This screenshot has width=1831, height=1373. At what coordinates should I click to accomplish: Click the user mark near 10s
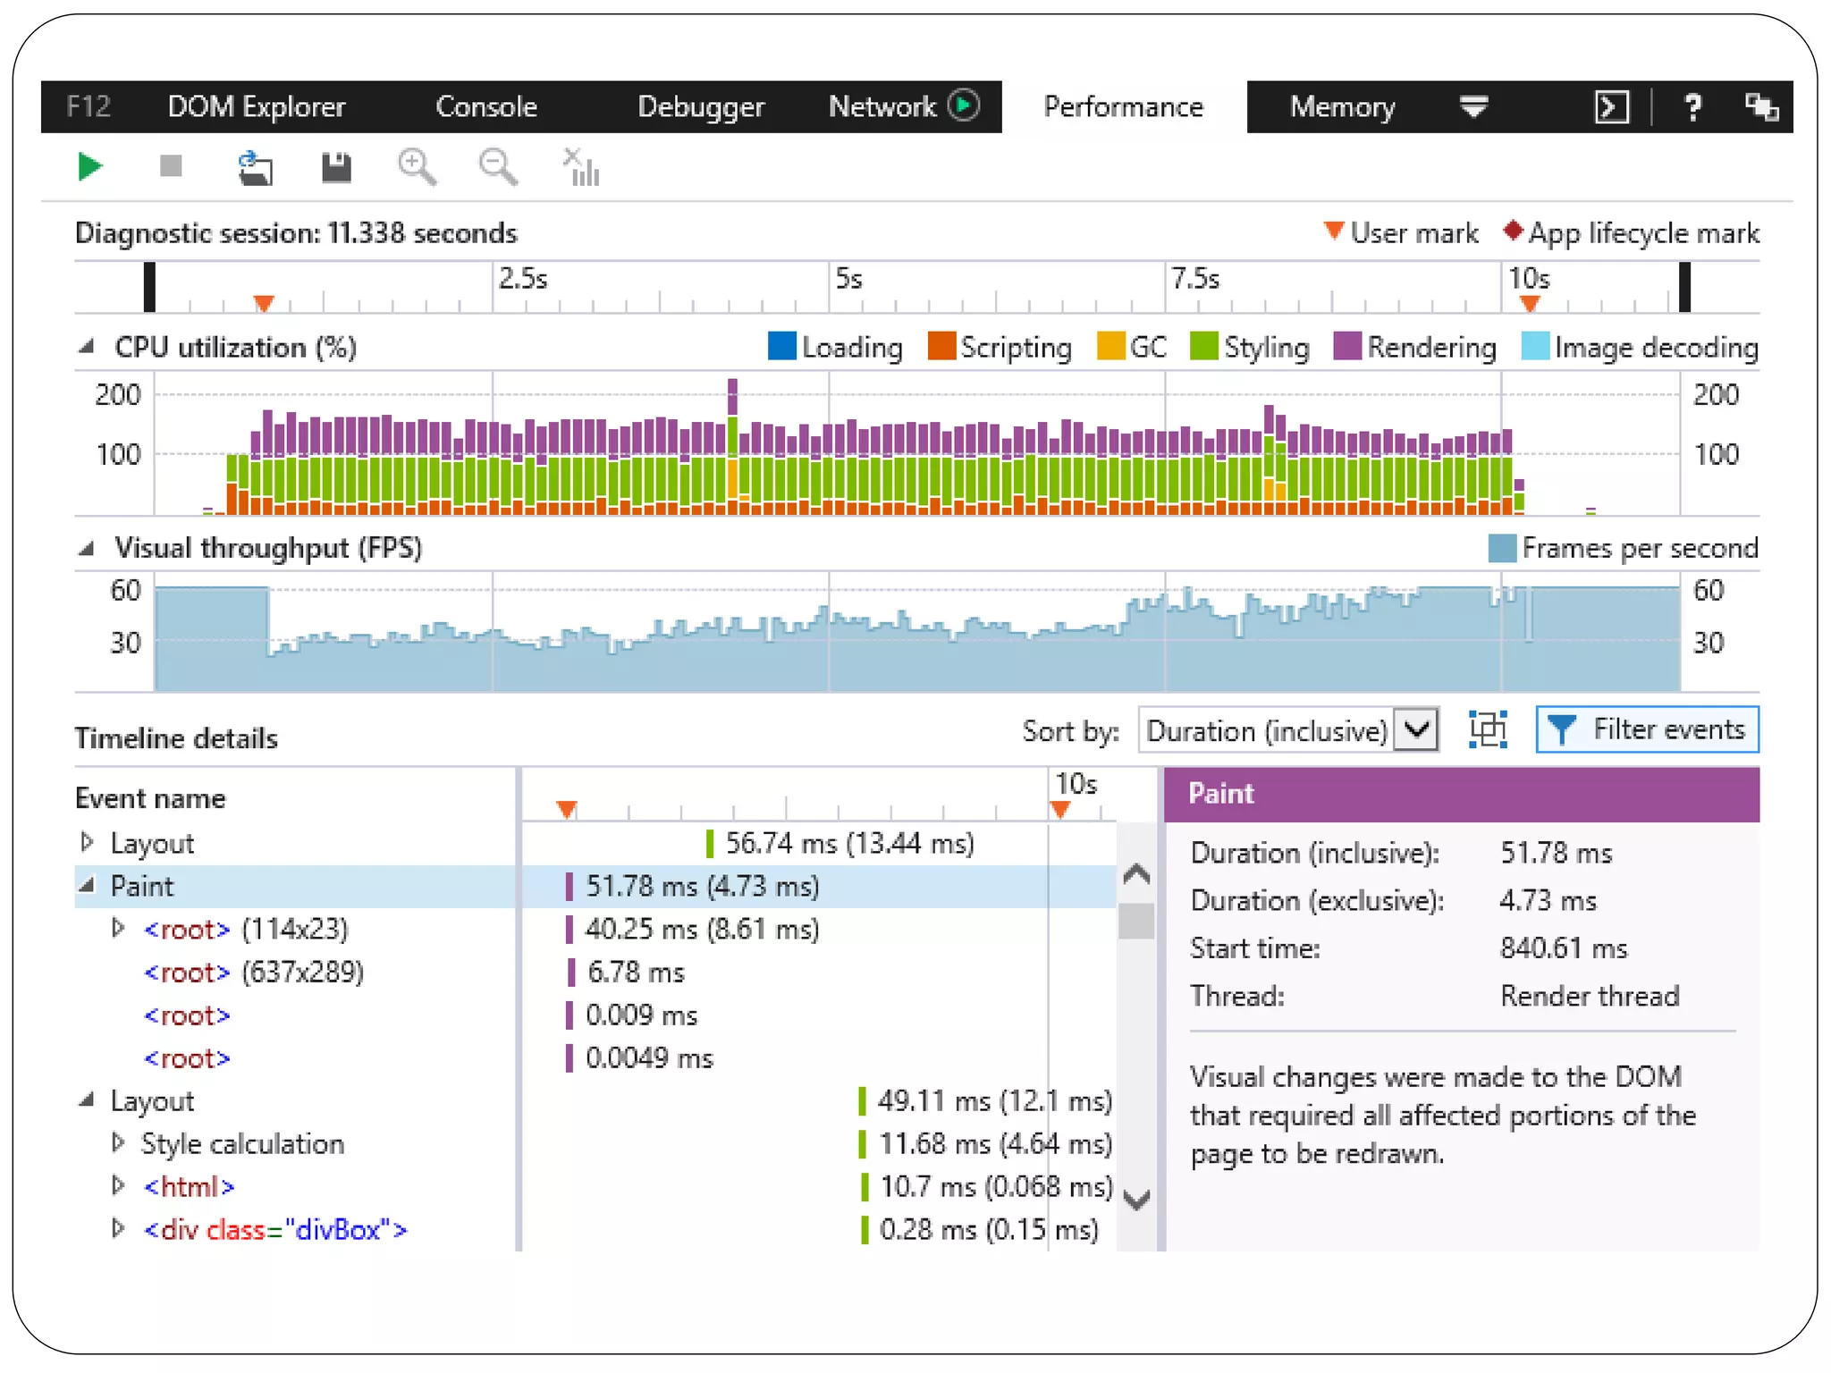[x=1529, y=304]
